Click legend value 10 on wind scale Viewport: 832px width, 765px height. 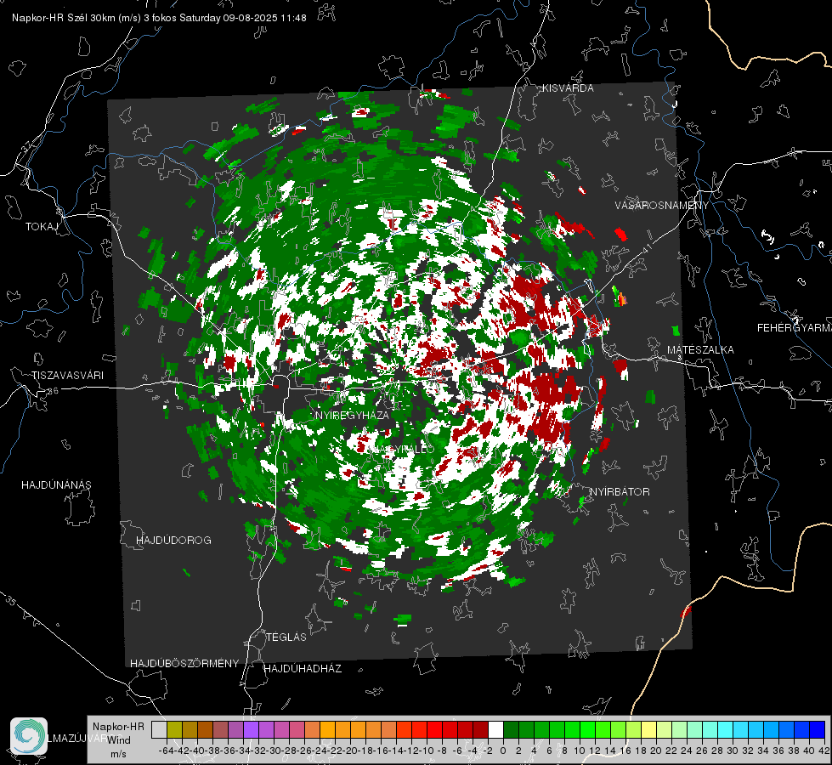click(x=579, y=751)
